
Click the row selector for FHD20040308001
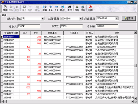click(x=2, y=44)
